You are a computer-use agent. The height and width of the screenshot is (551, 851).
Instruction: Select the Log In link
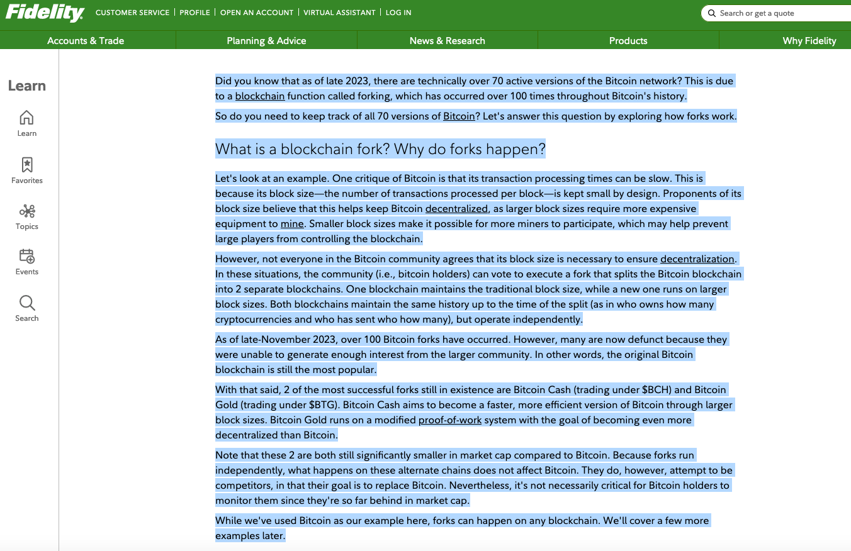398,13
